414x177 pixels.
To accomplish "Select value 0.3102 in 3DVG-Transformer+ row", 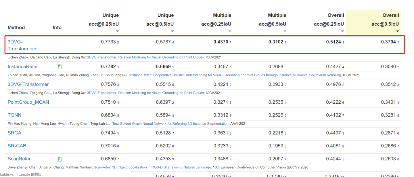I will point(276,42).
